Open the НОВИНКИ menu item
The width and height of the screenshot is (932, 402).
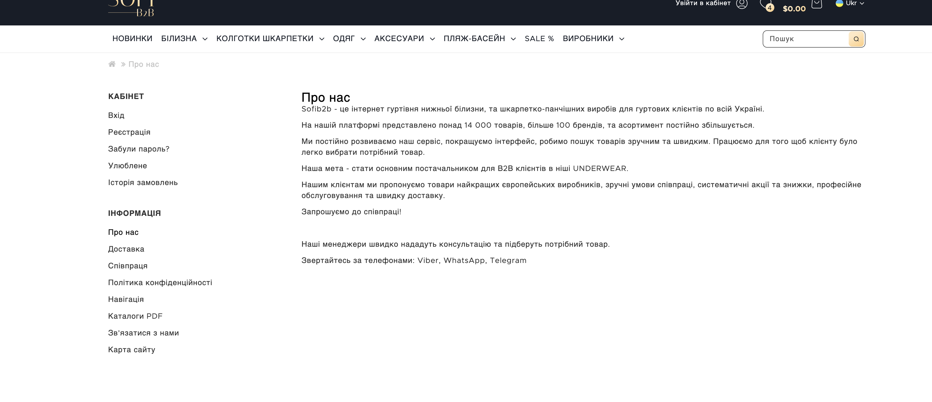point(132,39)
